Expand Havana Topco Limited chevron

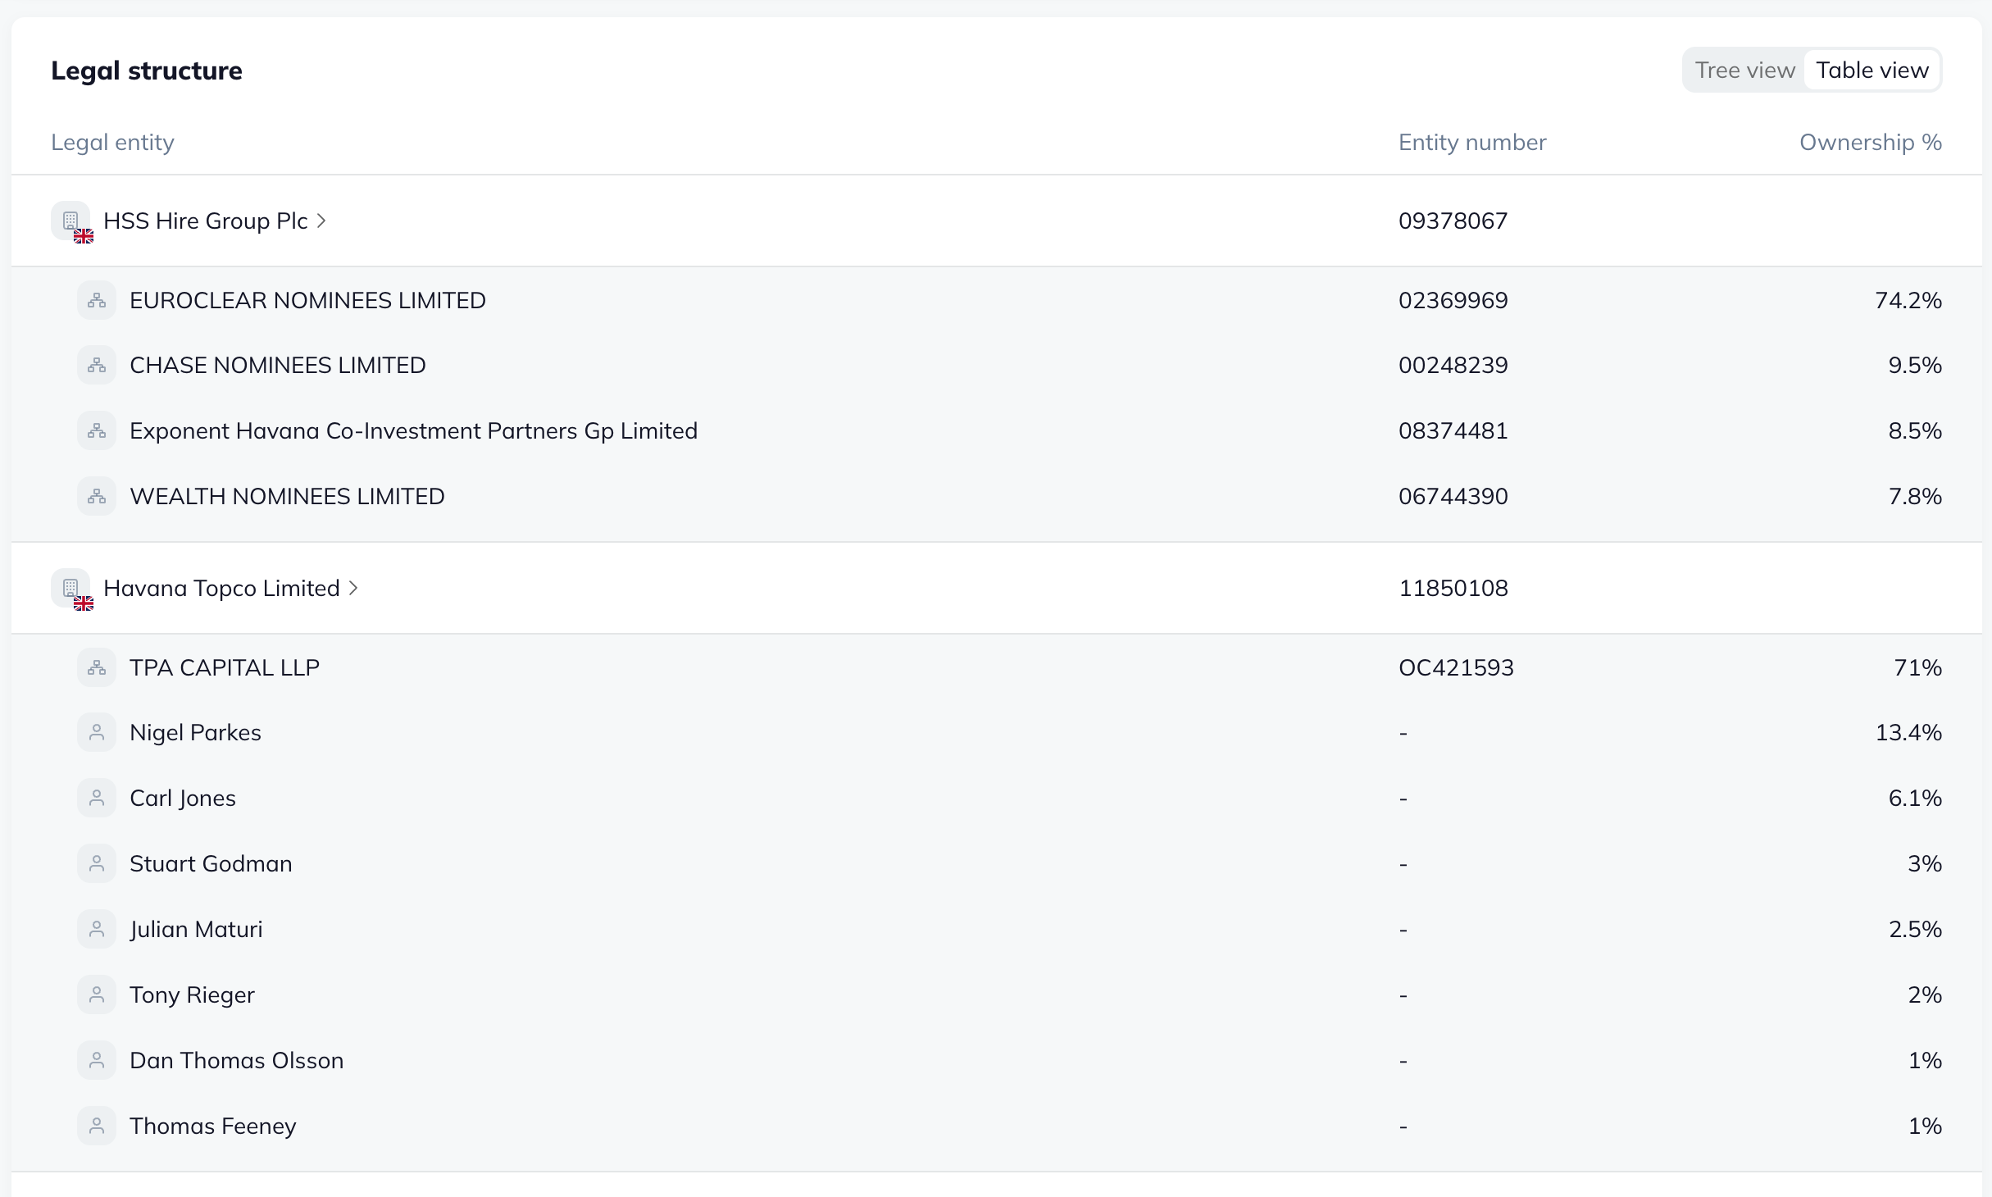(x=353, y=588)
